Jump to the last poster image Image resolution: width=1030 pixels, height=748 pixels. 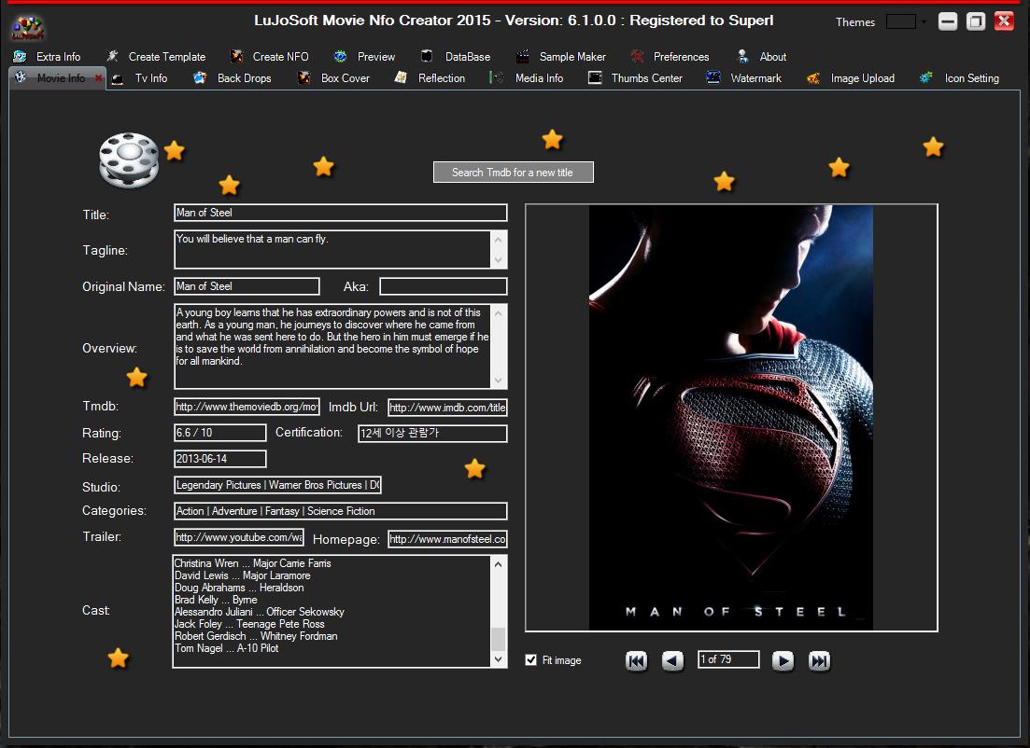coord(819,660)
